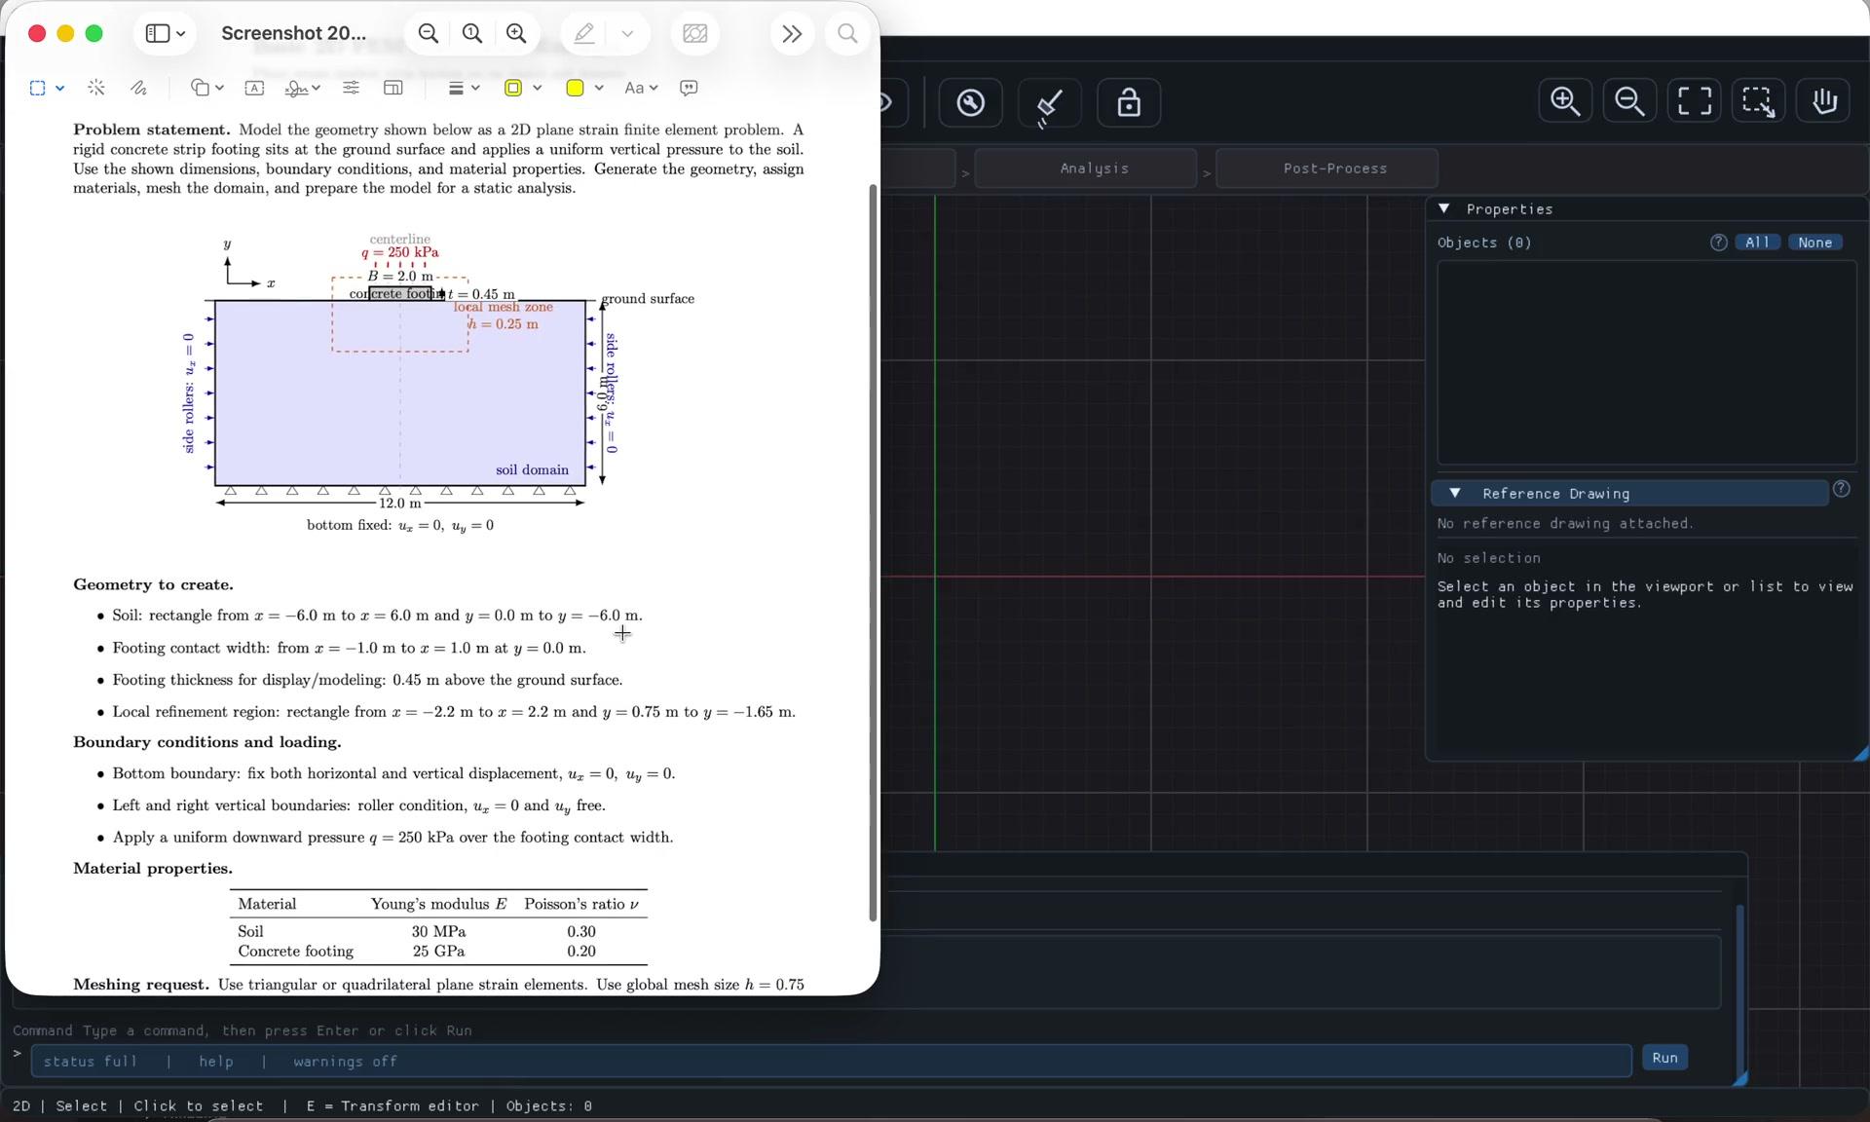Click 'No reference drawing attached.' text
This screenshot has height=1122, width=1870.
click(x=1565, y=523)
